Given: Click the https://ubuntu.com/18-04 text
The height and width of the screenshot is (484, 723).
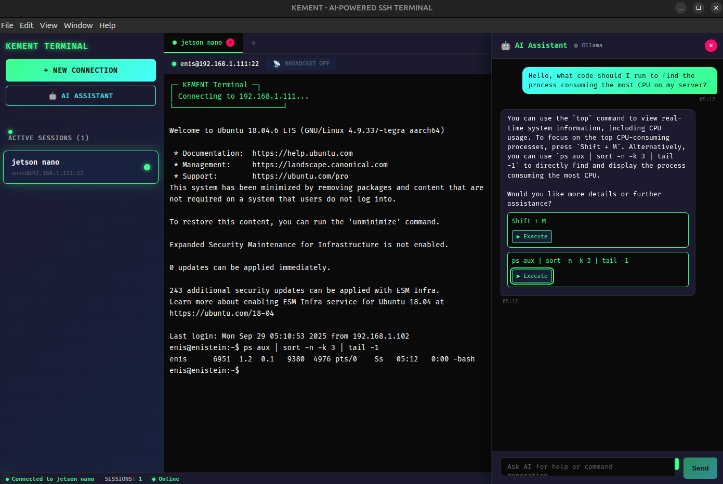Looking at the screenshot, I should pos(221,313).
